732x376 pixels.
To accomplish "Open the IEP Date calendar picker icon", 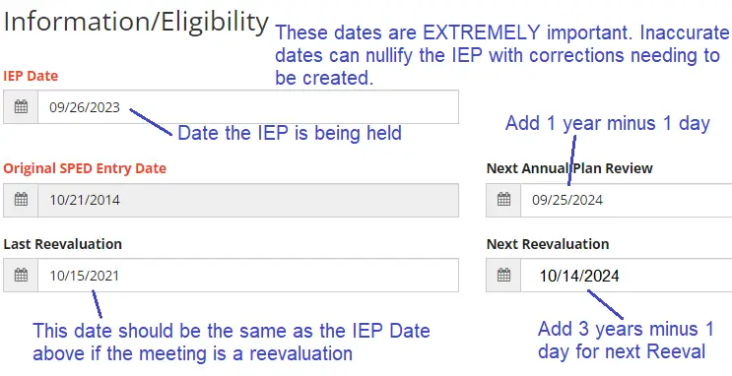I will [21, 107].
